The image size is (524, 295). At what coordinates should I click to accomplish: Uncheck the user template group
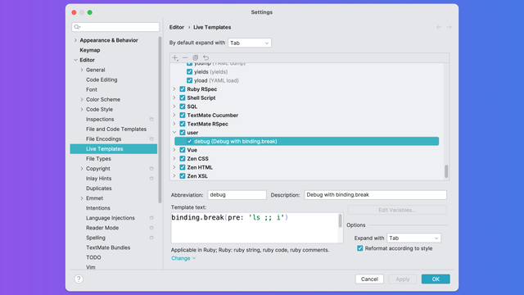(x=183, y=133)
